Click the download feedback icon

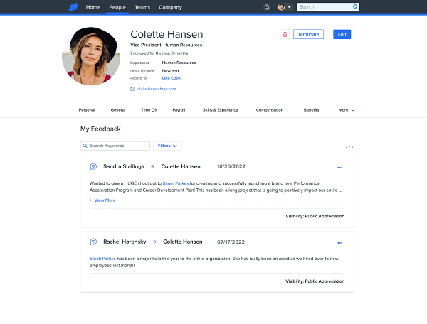pos(349,146)
